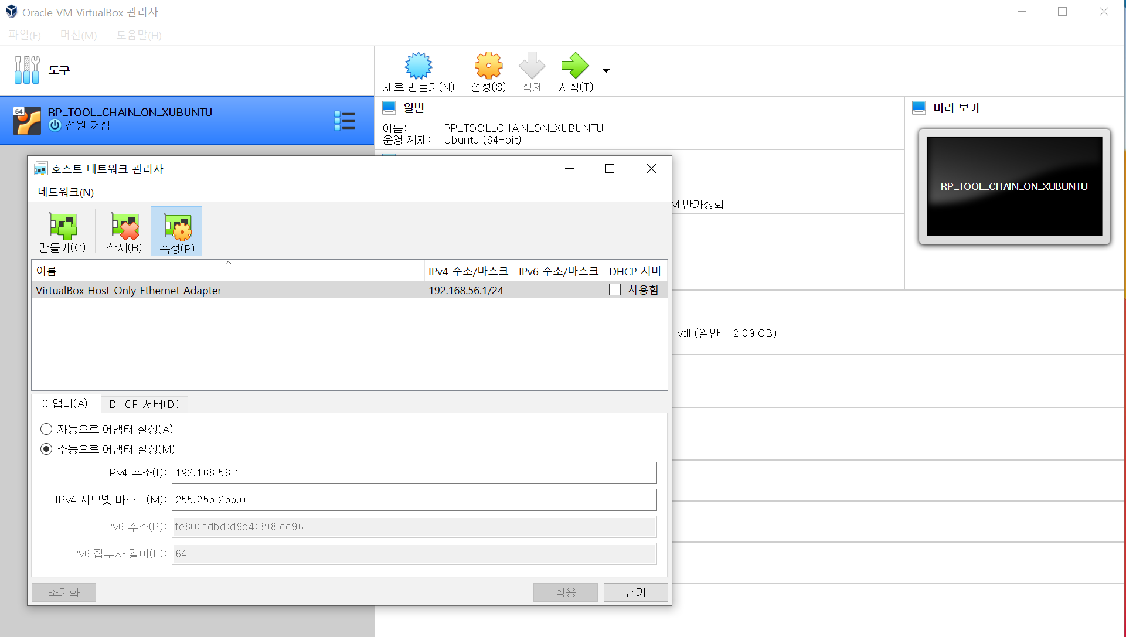Click the grayed Delete (삭제) arrow icon
This screenshot has height=637, width=1126.
532,66
